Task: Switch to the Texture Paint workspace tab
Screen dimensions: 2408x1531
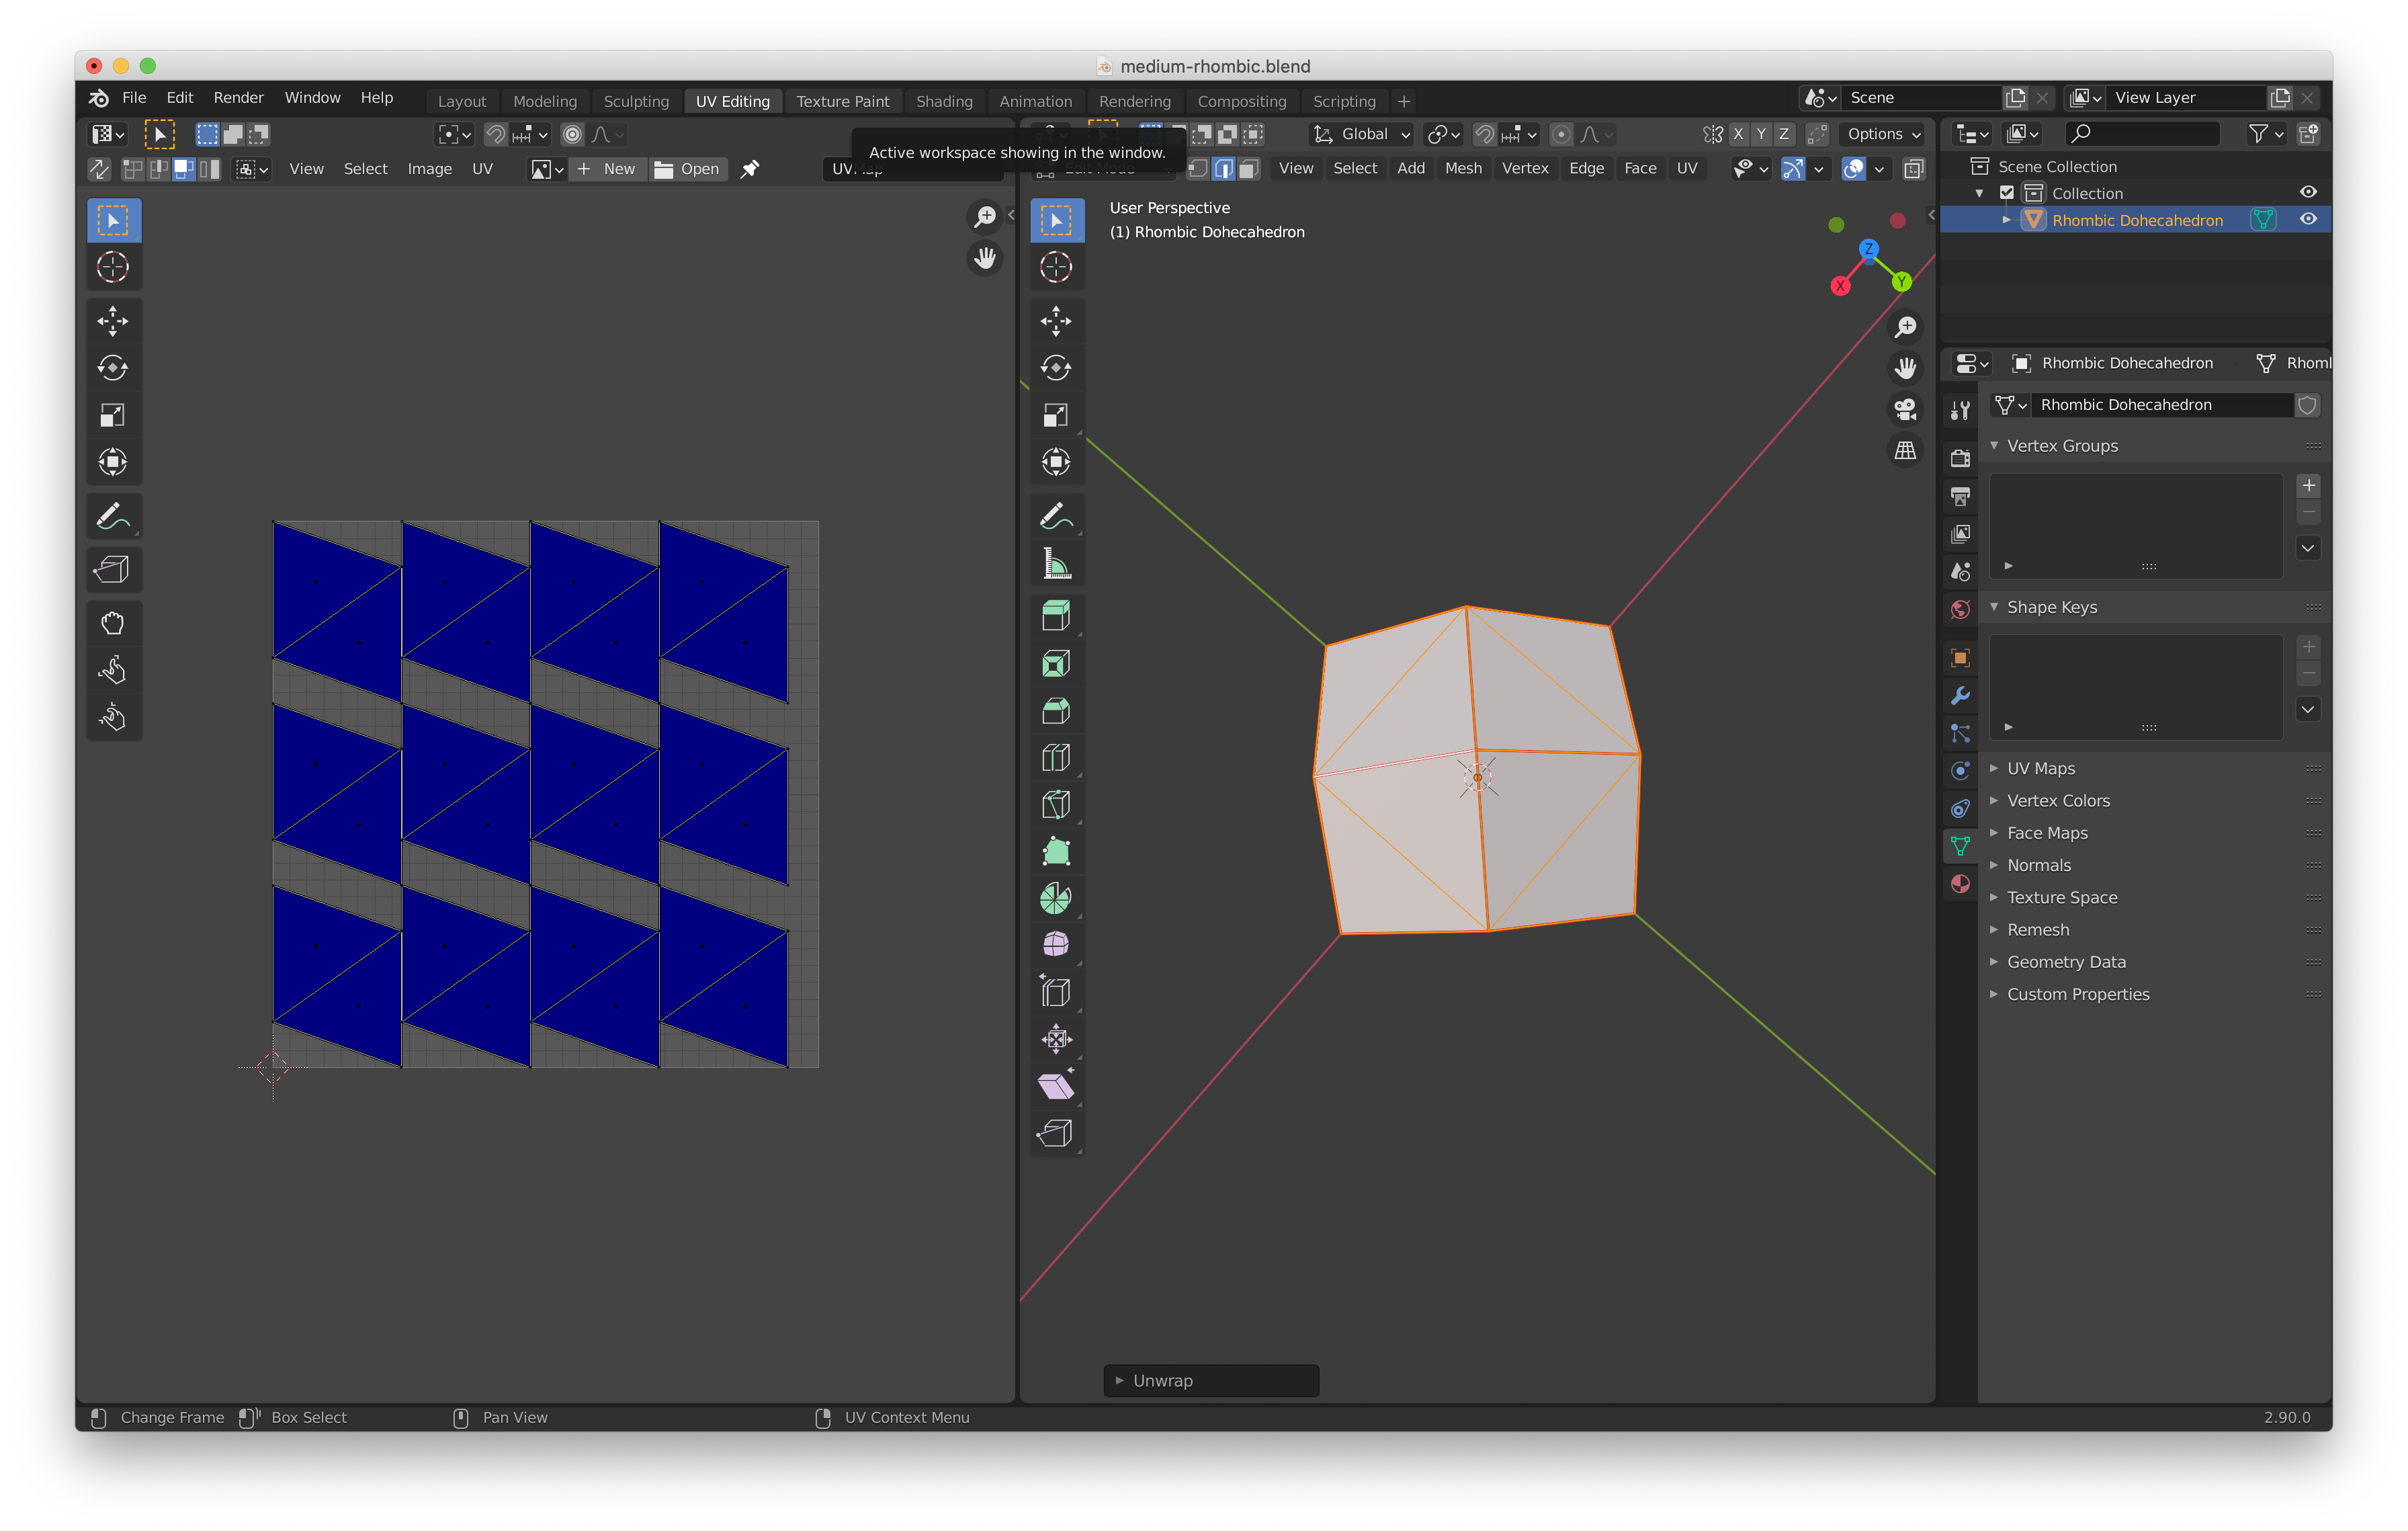Action: (x=842, y=101)
